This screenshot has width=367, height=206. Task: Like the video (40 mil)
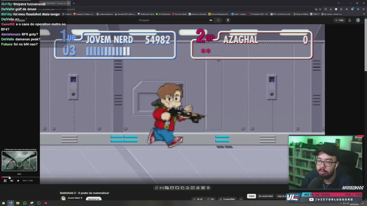coord(198,199)
